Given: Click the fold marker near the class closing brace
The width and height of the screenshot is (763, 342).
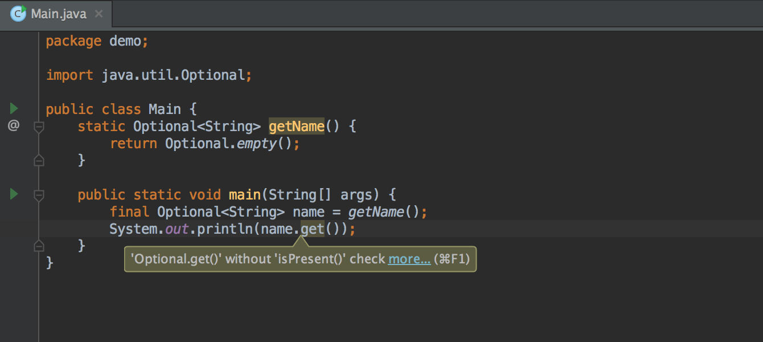Looking at the screenshot, I should pyautogui.click(x=39, y=245).
